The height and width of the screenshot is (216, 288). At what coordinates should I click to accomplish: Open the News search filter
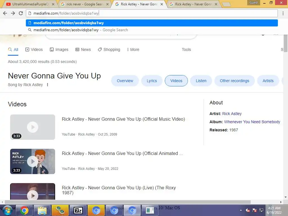(83, 49)
